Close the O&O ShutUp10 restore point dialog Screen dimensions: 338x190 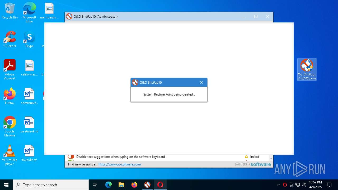(201, 82)
